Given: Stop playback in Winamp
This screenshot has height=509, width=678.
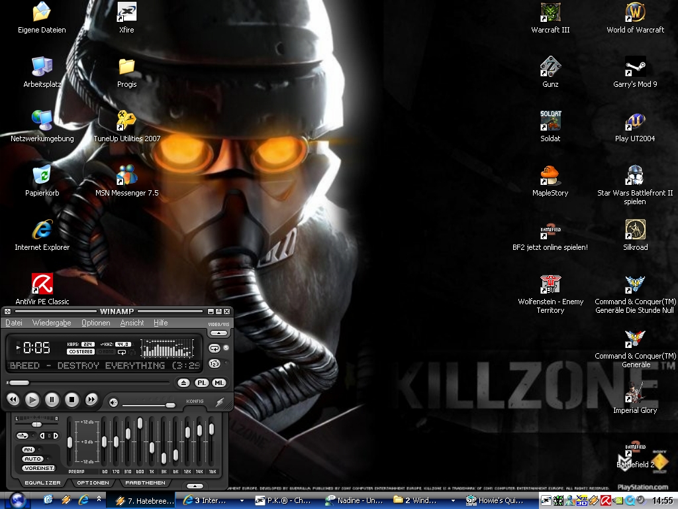Looking at the screenshot, I should pyautogui.click(x=72, y=400).
